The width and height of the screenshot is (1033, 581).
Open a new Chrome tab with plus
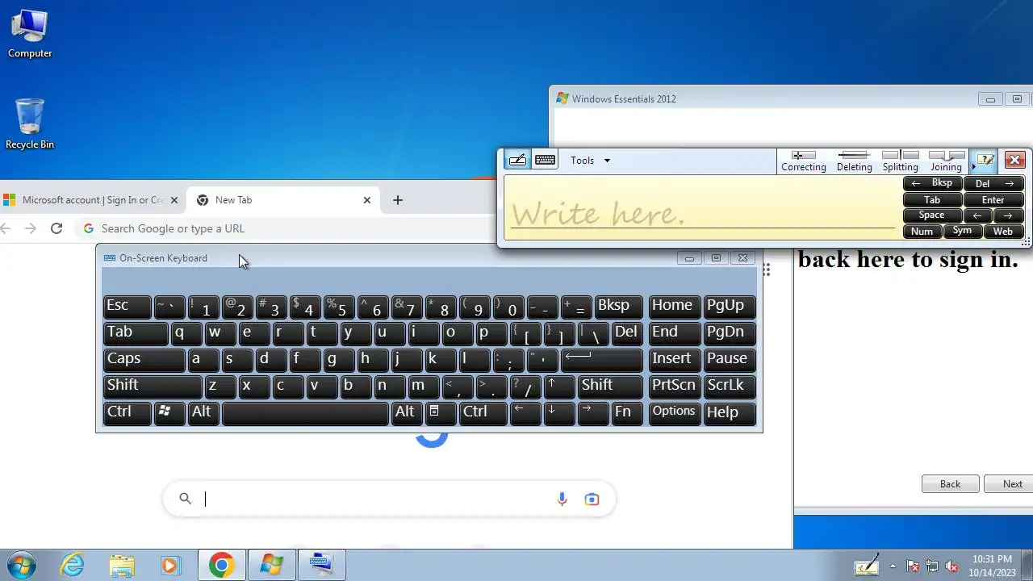397,200
